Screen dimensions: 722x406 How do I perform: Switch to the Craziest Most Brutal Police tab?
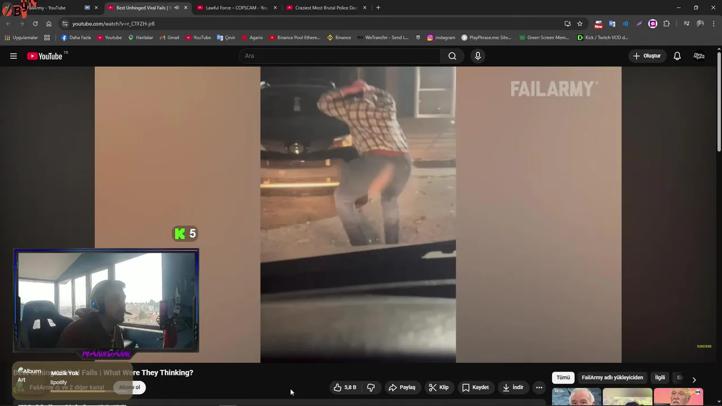[x=326, y=8]
